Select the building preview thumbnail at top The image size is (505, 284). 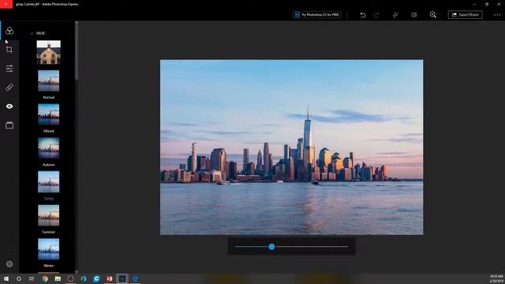tap(49, 52)
